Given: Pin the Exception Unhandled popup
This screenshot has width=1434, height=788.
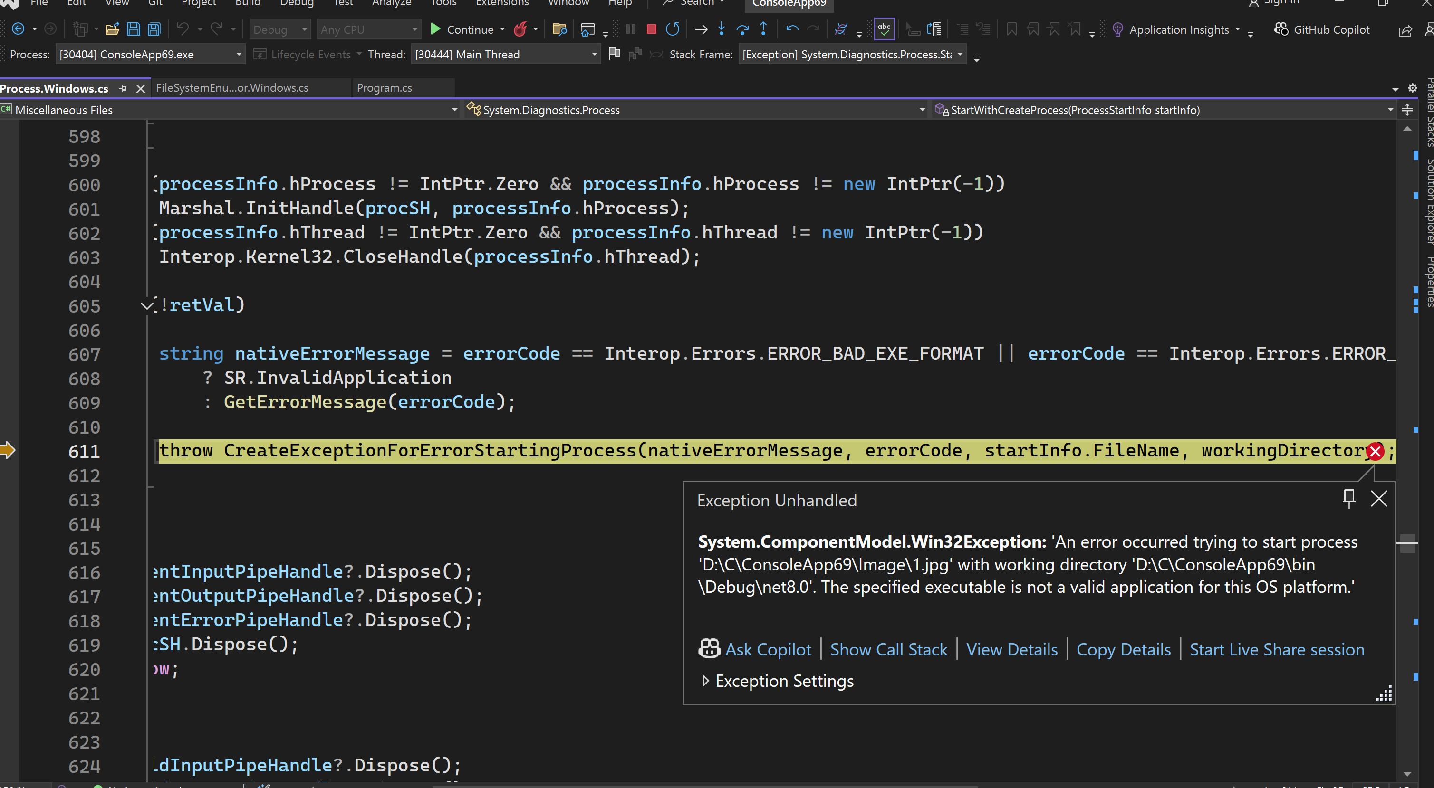Looking at the screenshot, I should coord(1348,498).
